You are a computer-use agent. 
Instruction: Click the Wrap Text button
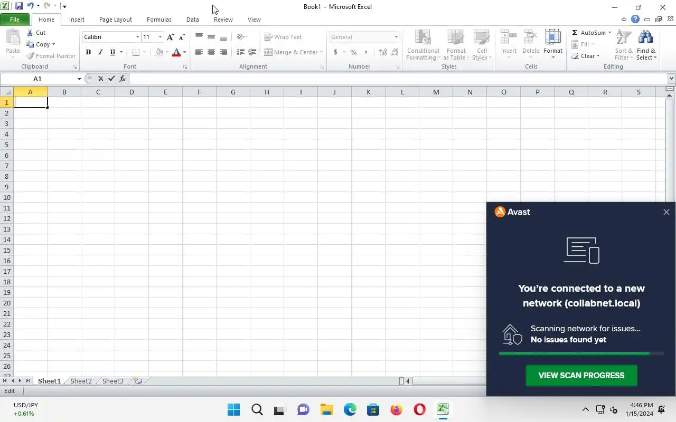pos(283,37)
